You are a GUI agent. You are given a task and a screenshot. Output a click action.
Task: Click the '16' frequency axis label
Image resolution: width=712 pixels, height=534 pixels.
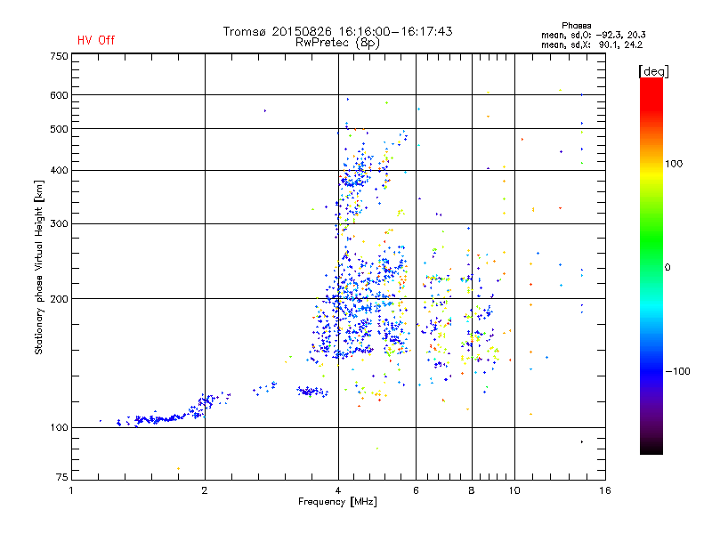pyautogui.click(x=605, y=490)
